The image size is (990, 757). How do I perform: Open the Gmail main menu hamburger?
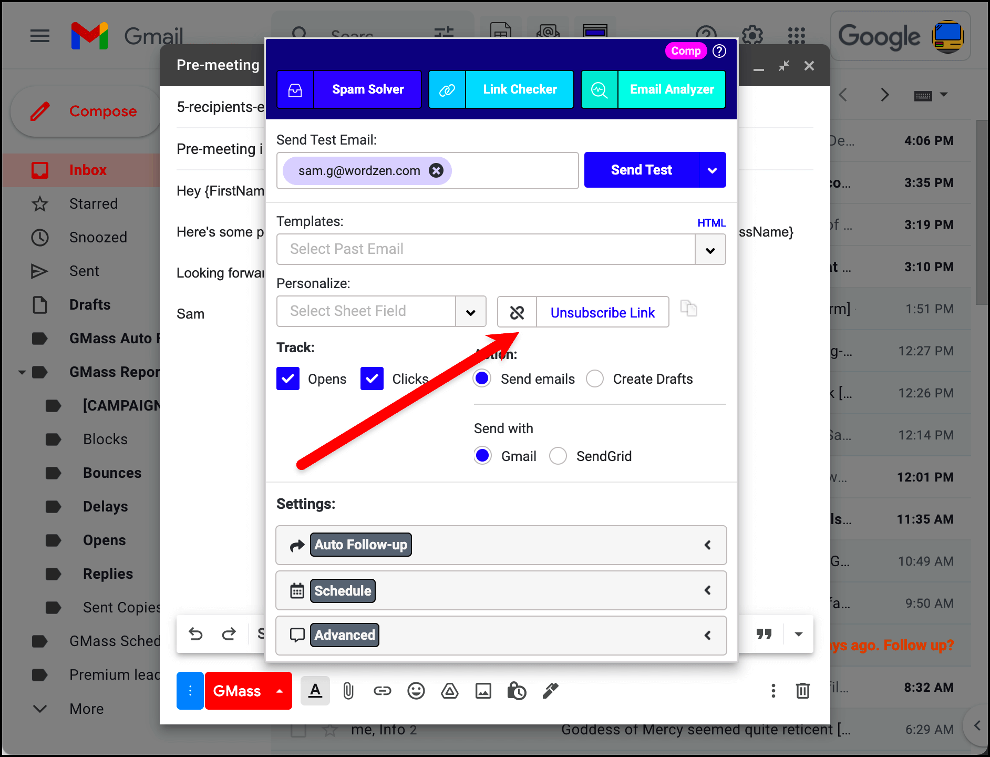tap(40, 36)
